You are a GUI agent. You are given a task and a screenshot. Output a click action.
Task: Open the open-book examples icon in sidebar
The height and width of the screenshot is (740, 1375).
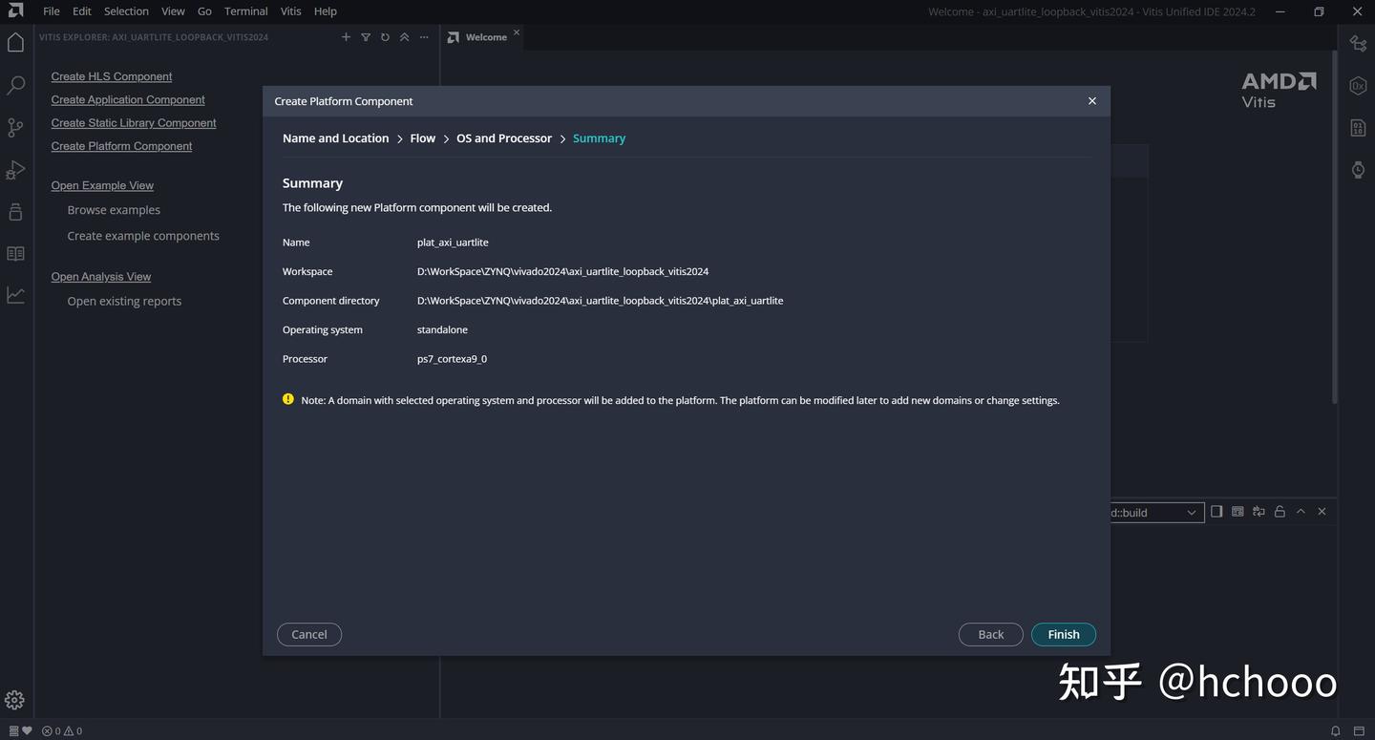point(15,253)
